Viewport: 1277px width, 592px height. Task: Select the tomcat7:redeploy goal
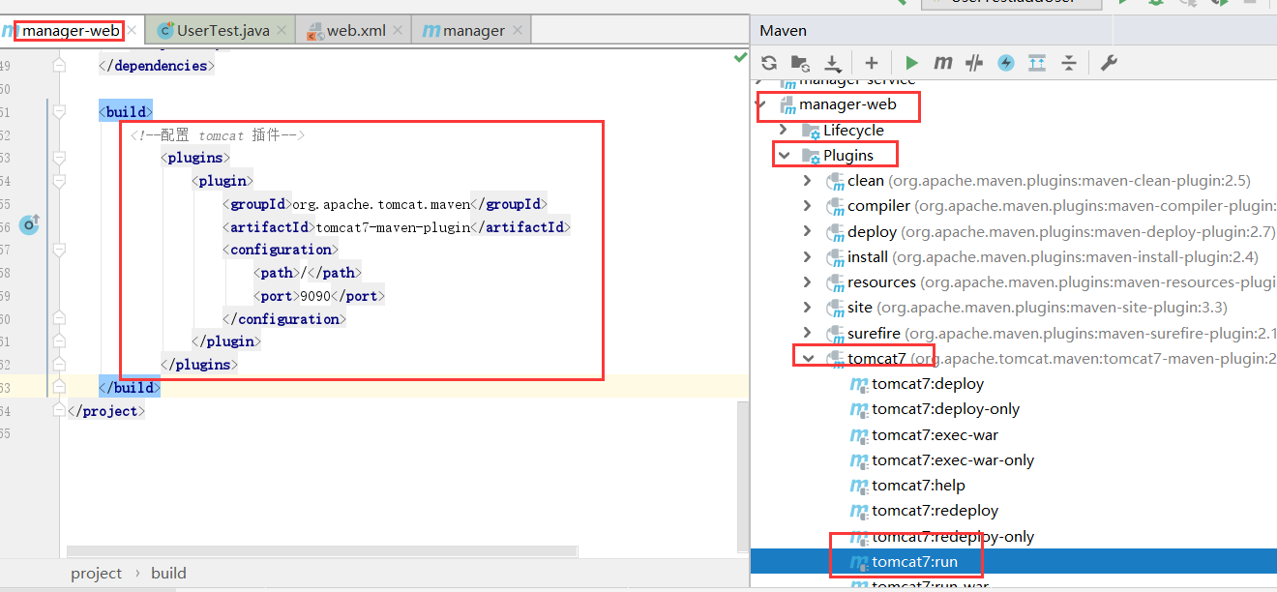(x=935, y=510)
